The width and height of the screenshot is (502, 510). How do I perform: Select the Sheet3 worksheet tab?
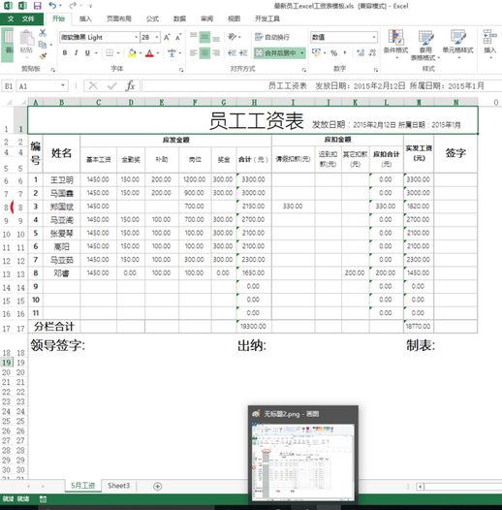tap(118, 486)
